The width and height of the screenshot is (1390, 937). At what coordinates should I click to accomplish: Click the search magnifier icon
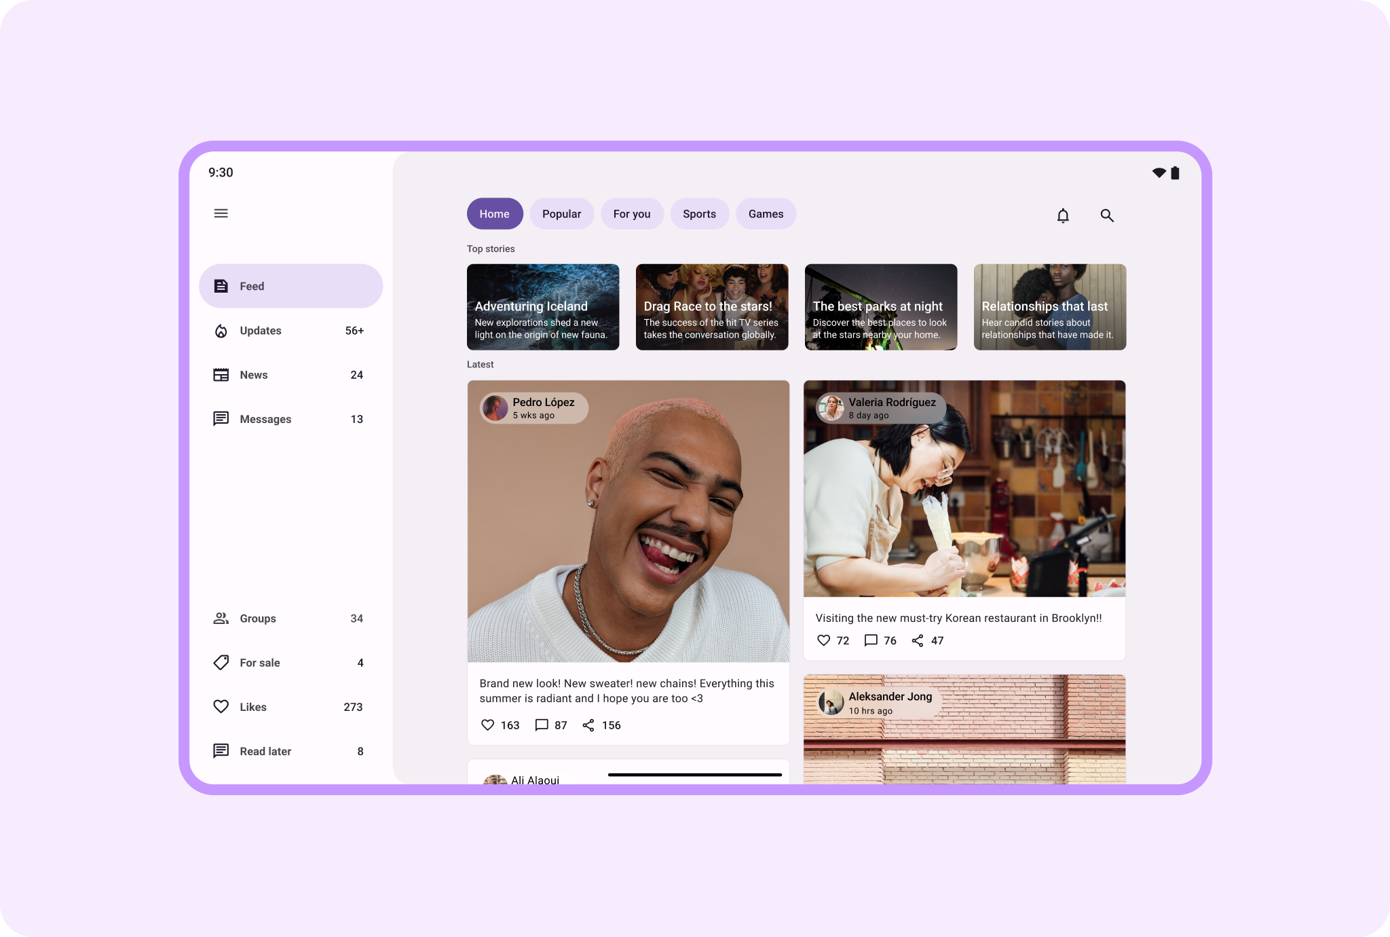tap(1106, 215)
